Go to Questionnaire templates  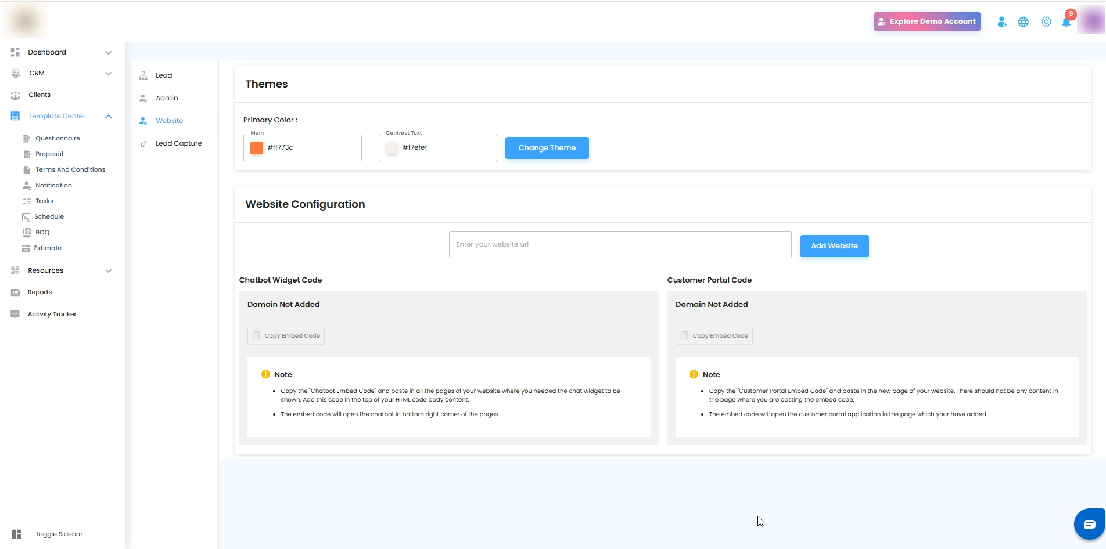[58, 138]
